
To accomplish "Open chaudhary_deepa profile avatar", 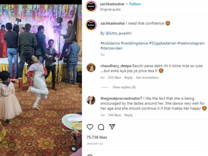I will [91, 68].
